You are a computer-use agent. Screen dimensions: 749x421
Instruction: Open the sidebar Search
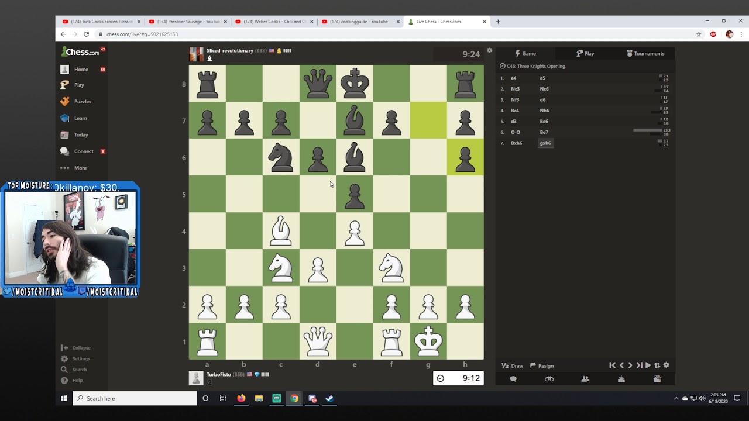pos(74,370)
